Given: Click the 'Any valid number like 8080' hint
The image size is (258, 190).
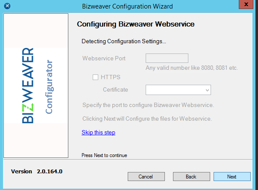Looking at the screenshot, I should 192,68.
